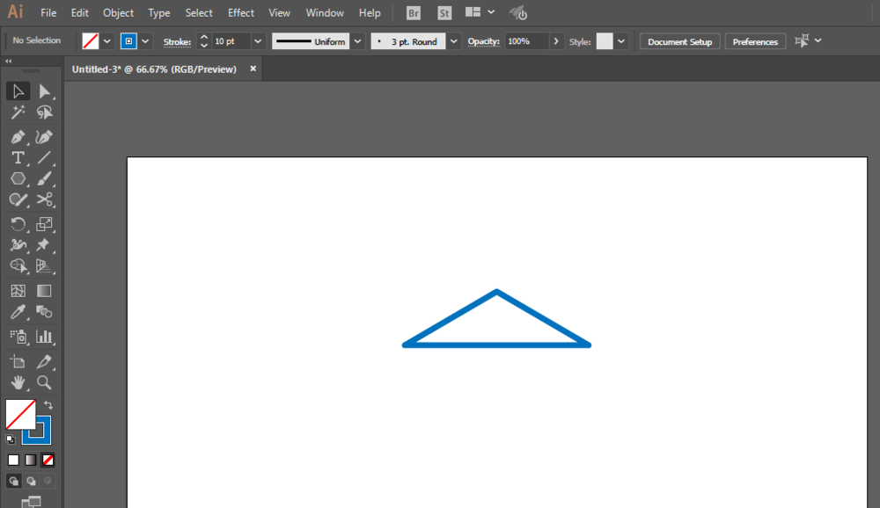Set paint to None in toolbox
This screenshot has width=880, height=508.
click(48, 460)
